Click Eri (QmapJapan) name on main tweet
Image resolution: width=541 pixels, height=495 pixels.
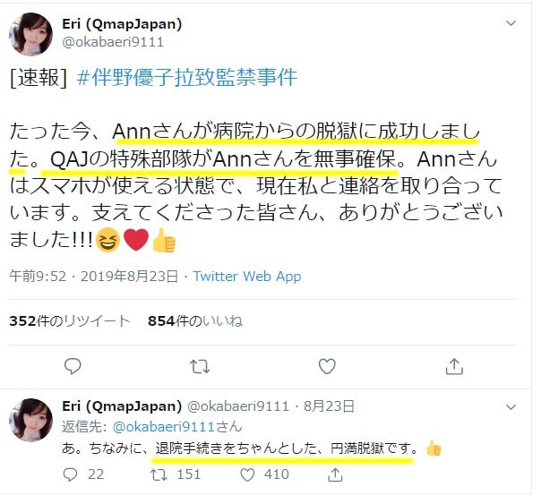(x=122, y=24)
